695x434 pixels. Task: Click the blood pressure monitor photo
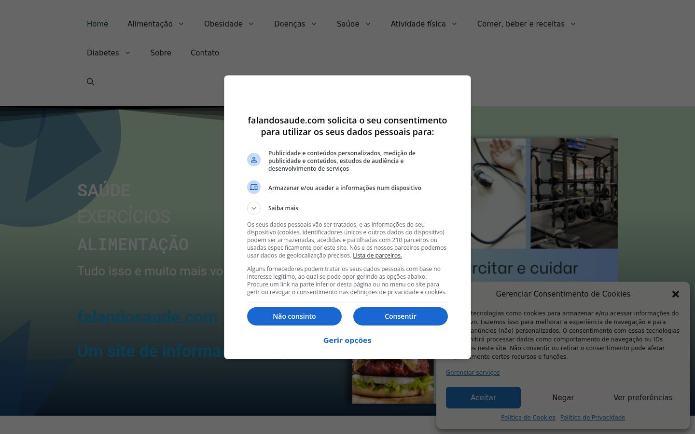click(x=499, y=193)
